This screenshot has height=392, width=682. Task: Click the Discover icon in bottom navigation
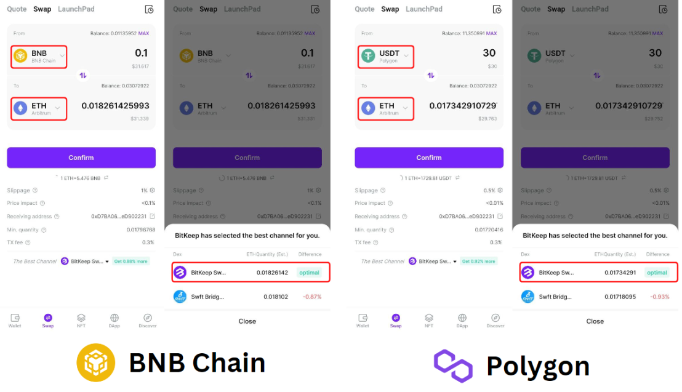[147, 320]
